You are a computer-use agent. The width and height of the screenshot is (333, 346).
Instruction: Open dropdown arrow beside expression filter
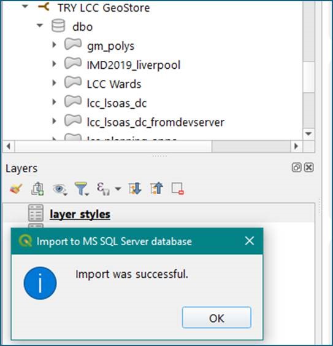click(118, 189)
